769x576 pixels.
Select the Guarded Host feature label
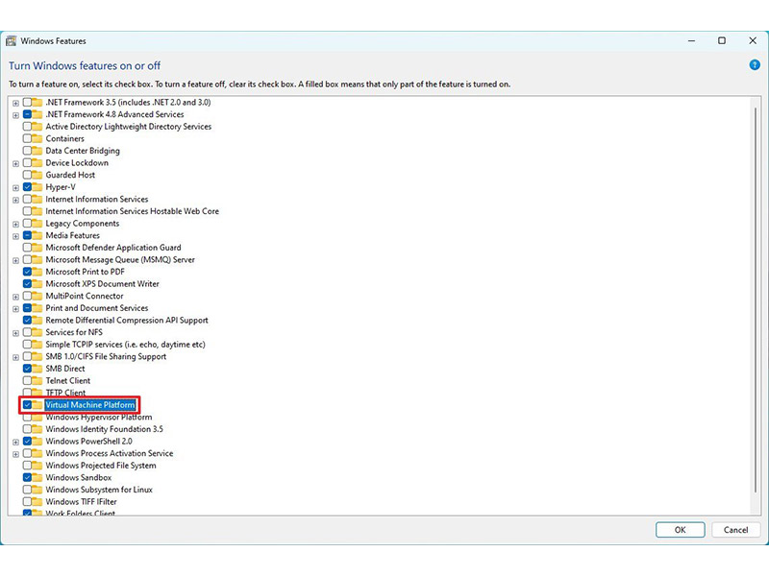pyautogui.click(x=70, y=175)
